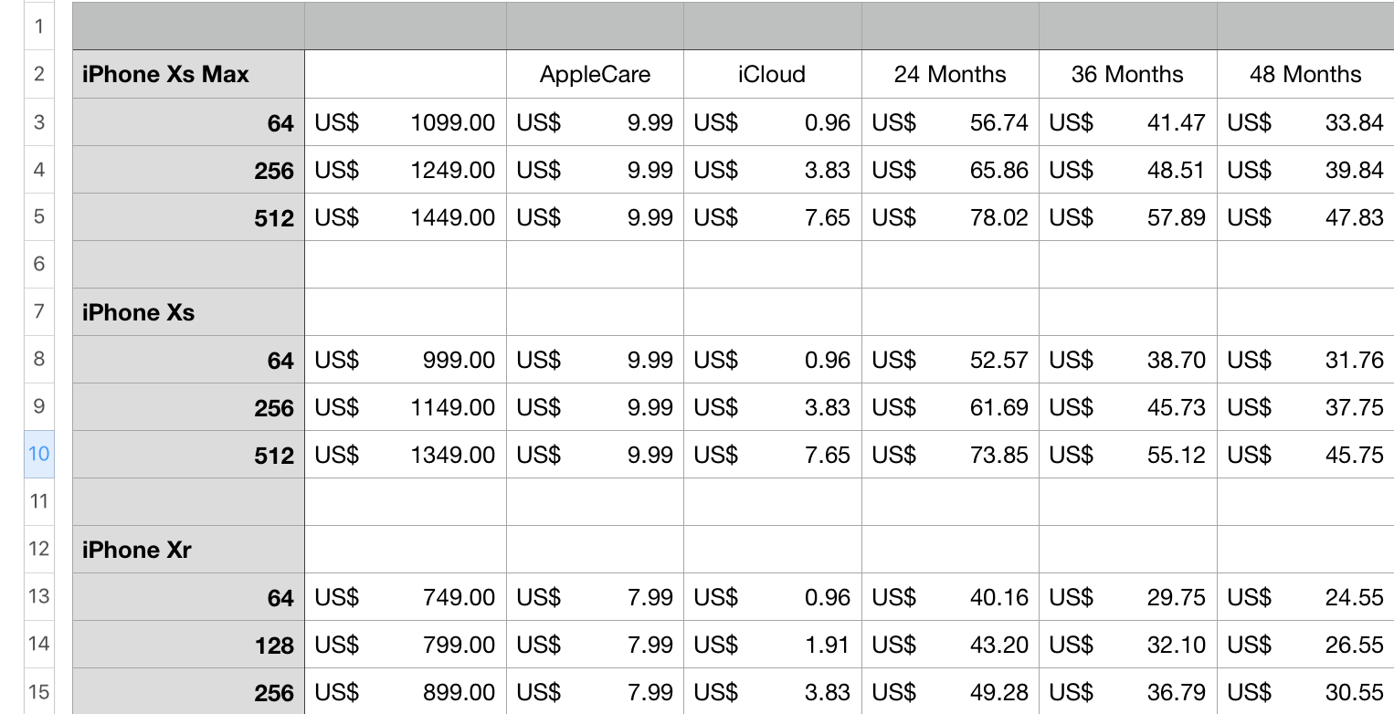The image size is (1394, 714).
Task: Click the US$ 999.00 price cell
Action: pos(406,360)
